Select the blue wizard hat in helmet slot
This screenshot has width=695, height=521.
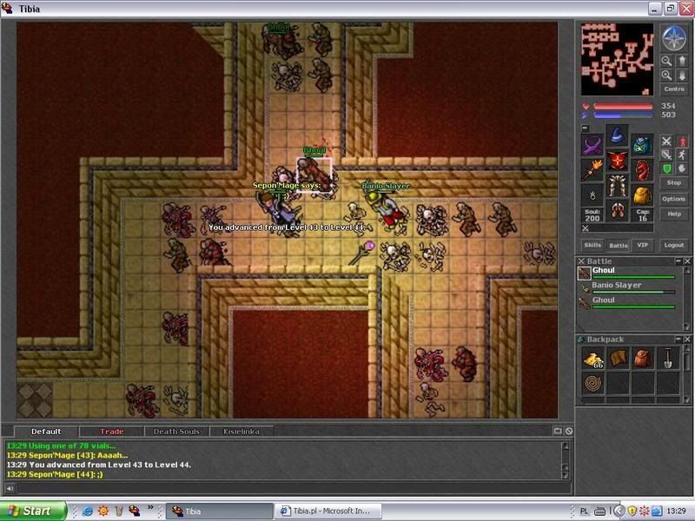[x=617, y=136]
